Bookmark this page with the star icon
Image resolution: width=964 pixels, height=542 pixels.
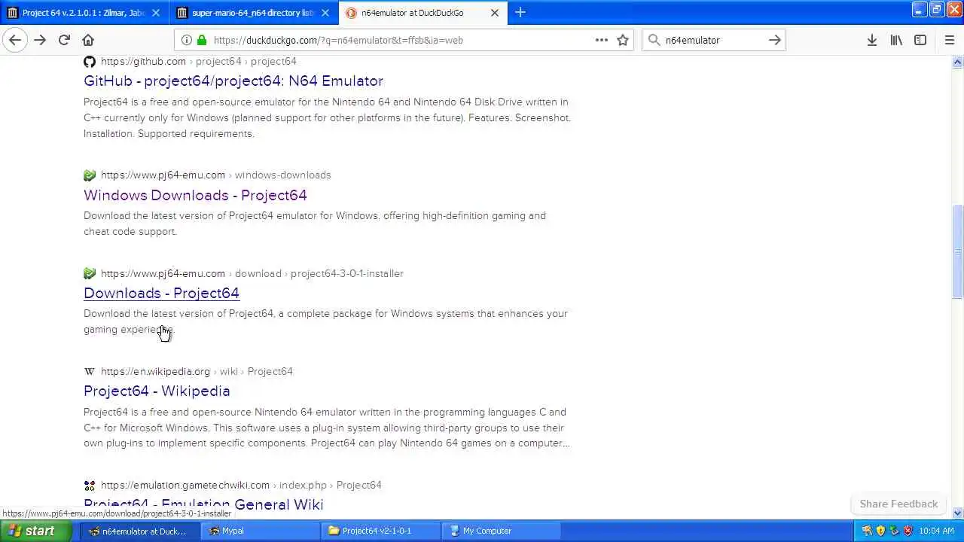click(623, 40)
